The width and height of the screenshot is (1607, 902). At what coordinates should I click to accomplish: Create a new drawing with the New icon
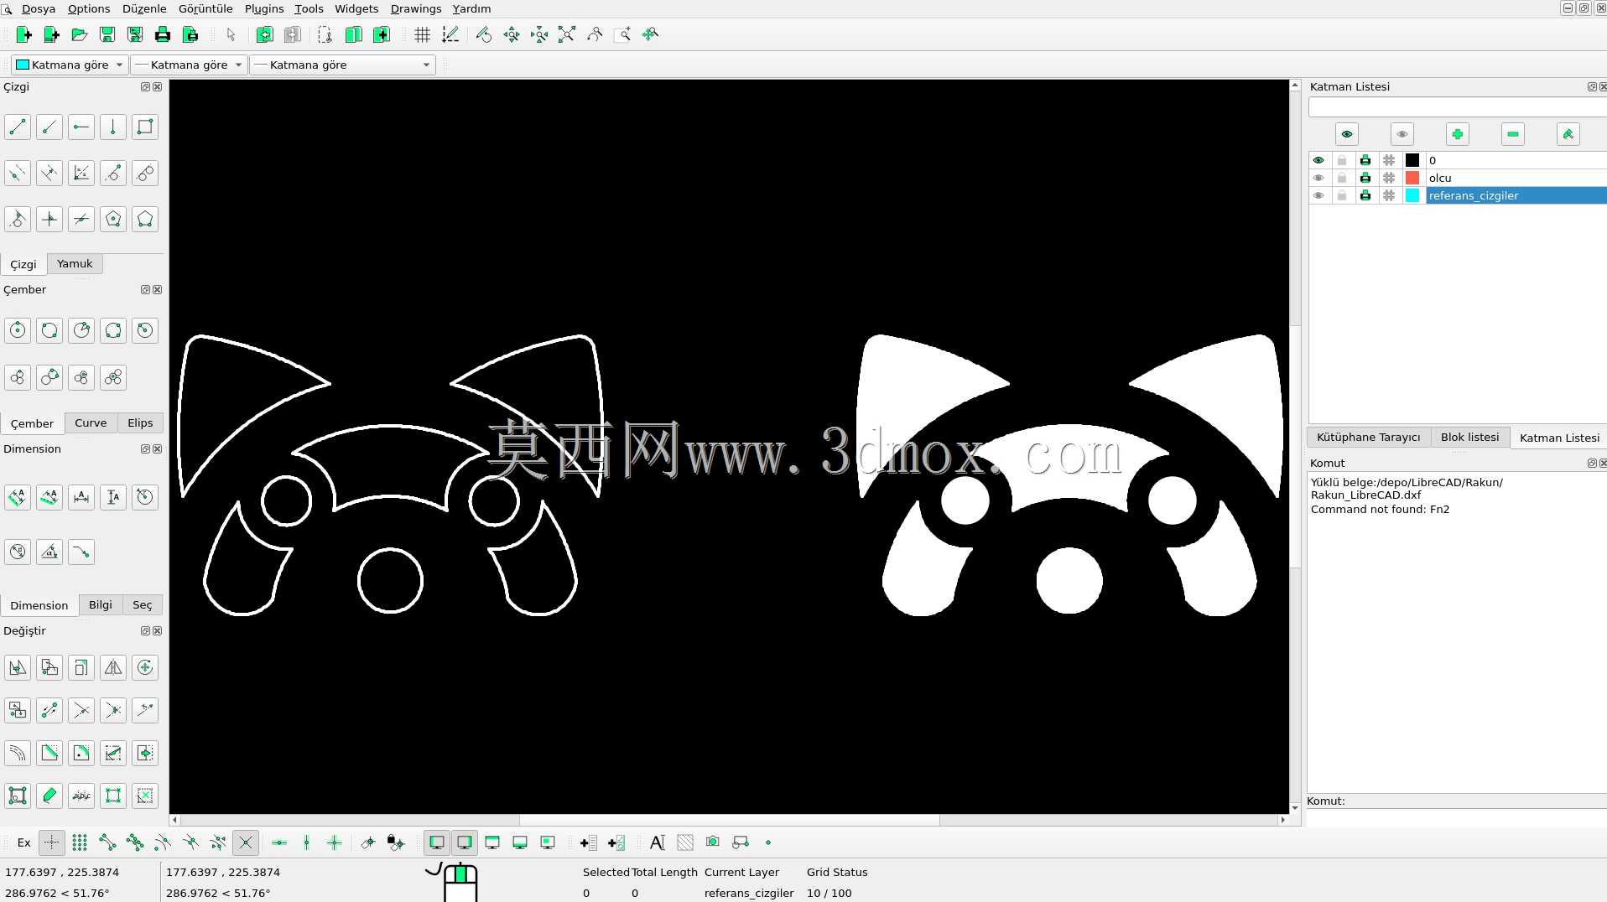tap(23, 34)
